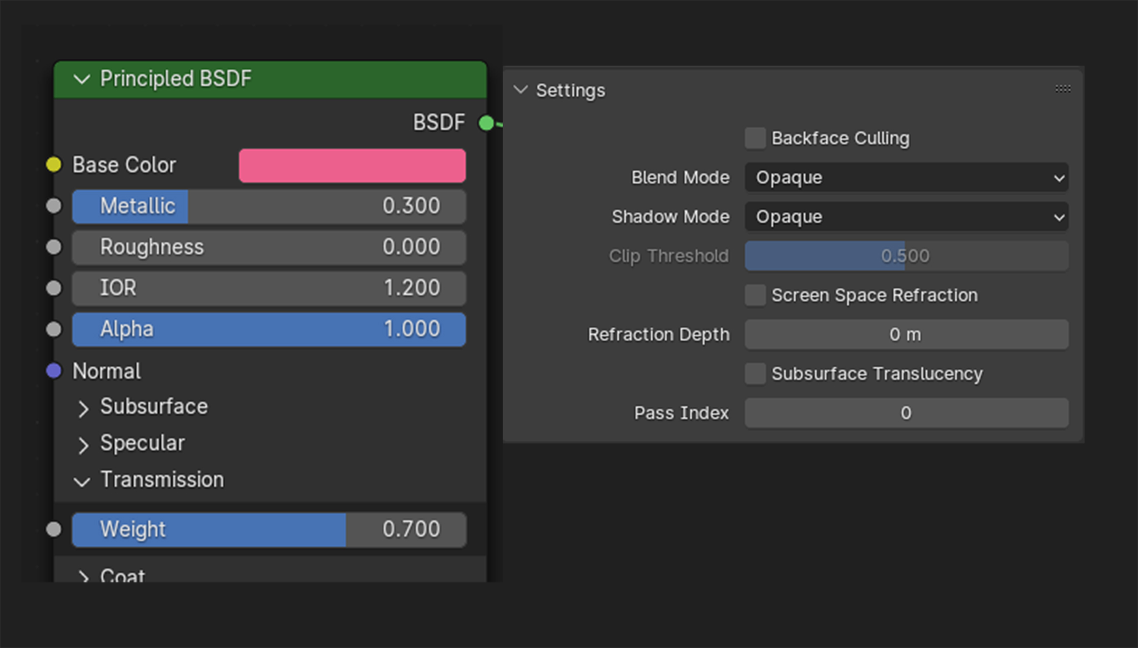
Task: Click the drag handle dots on Settings panel
Action: coord(1062,88)
